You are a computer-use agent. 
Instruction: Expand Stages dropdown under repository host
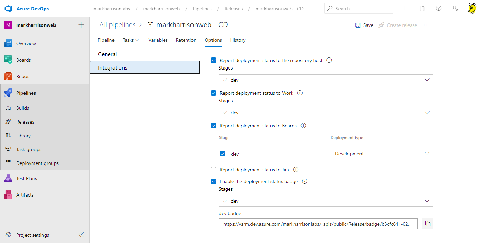pyautogui.click(x=326, y=80)
